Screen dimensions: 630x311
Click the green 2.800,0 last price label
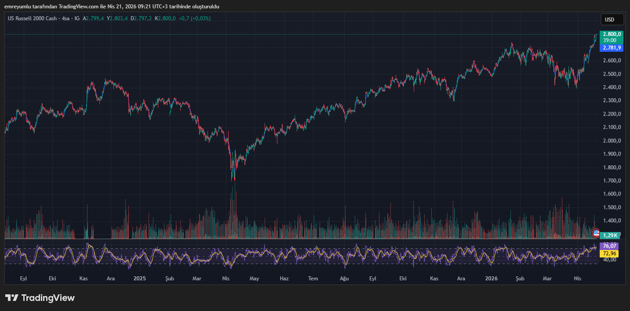pos(611,33)
